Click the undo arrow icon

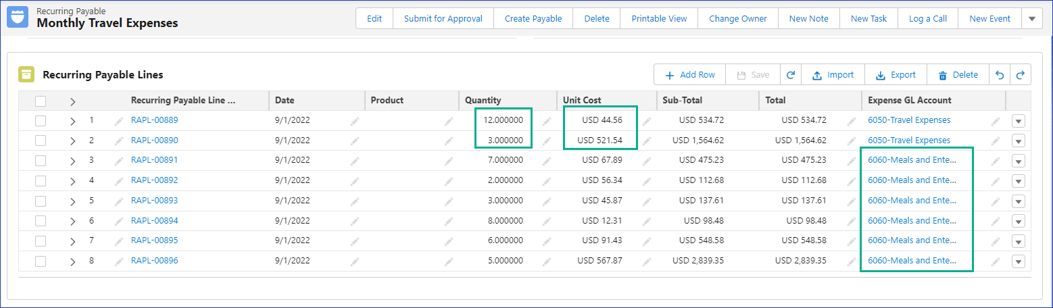(x=1000, y=75)
